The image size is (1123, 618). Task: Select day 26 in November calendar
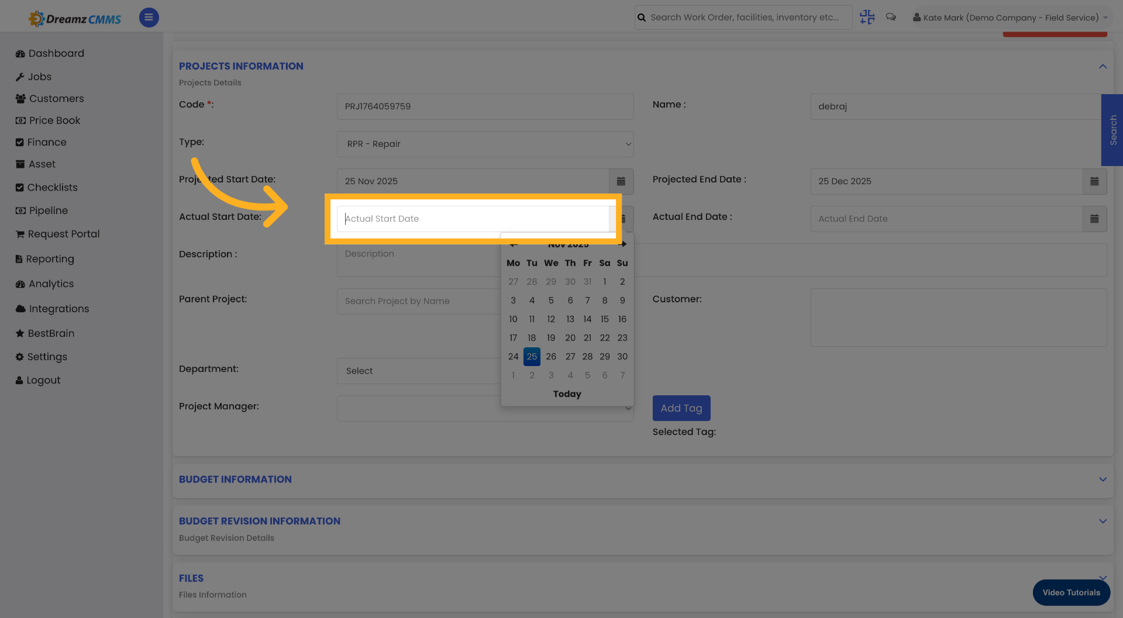551,357
